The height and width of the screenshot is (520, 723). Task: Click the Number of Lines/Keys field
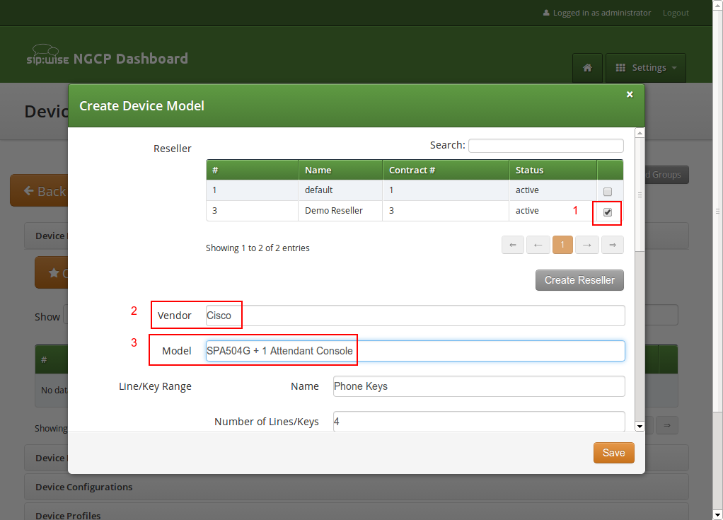(x=478, y=422)
